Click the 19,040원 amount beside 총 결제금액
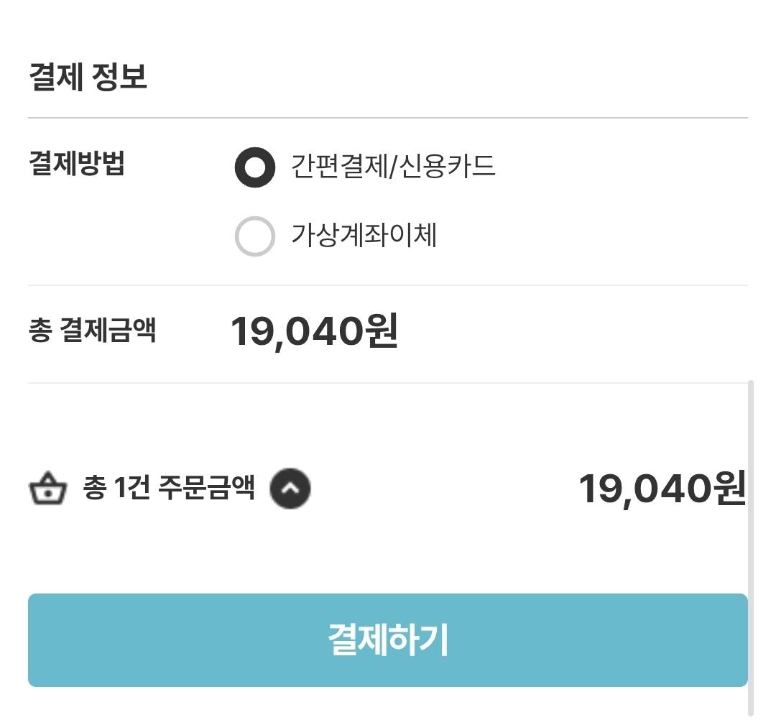This screenshot has width=776, height=725. pos(314,332)
